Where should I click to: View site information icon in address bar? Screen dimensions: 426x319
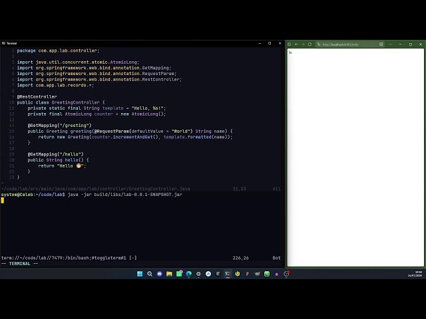(319, 45)
